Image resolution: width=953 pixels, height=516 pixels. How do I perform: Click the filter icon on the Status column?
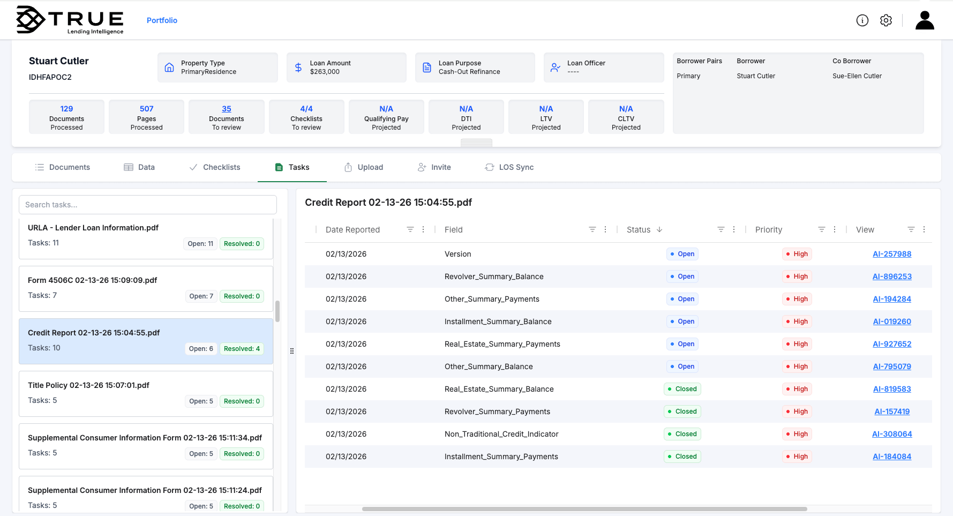721,229
